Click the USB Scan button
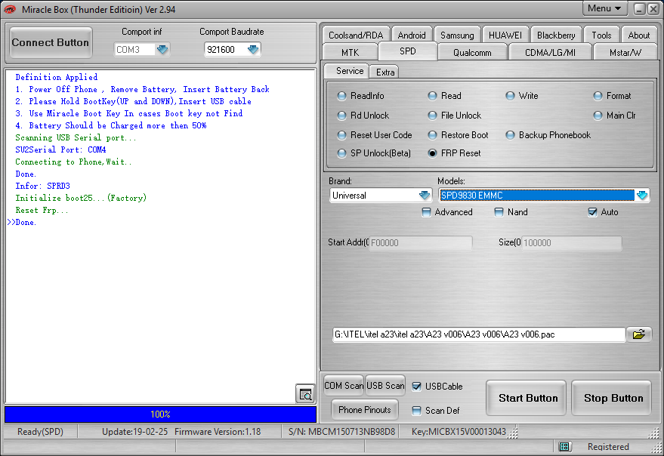 pyautogui.click(x=385, y=386)
